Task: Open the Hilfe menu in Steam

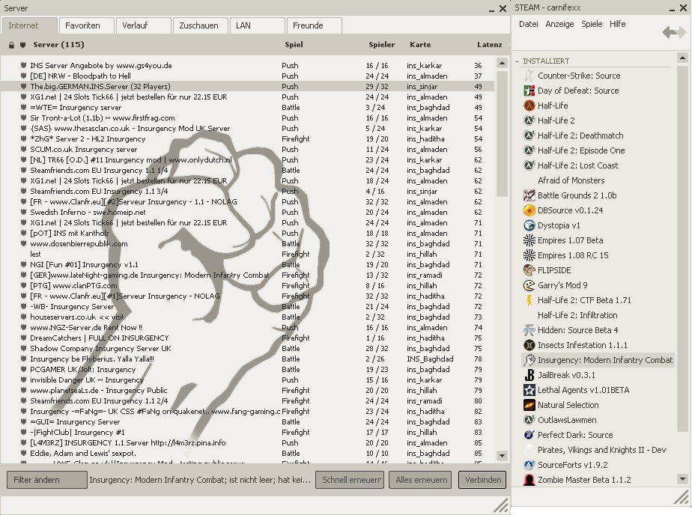Action: coord(617,24)
